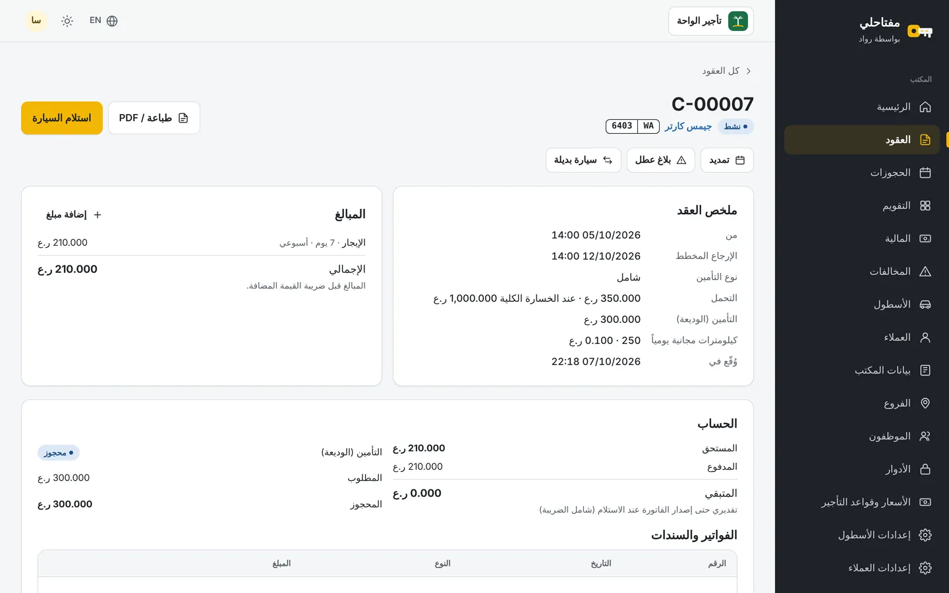Click the warning triangle icon beside المخالفات
The width and height of the screenshot is (949, 593).
click(925, 271)
